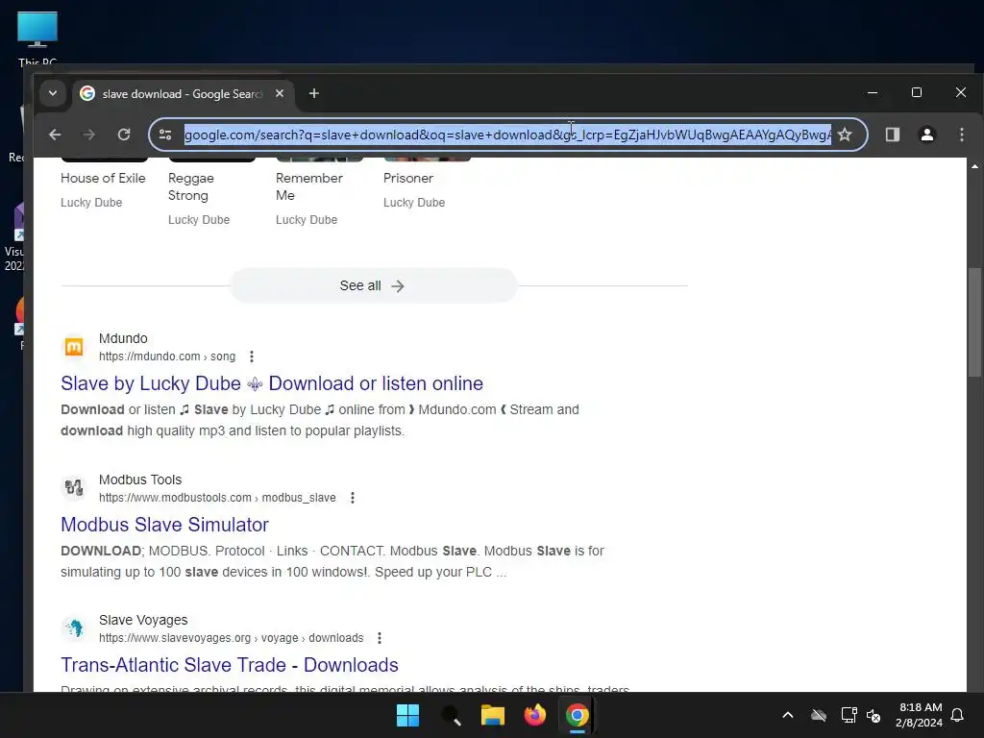The height and width of the screenshot is (738, 984).
Task: Open the Mdundo site name
Action: (123, 338)
